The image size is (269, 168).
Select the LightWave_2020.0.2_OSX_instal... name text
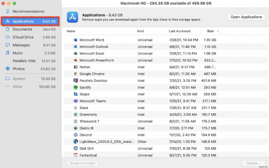click(x=107, y=142)
